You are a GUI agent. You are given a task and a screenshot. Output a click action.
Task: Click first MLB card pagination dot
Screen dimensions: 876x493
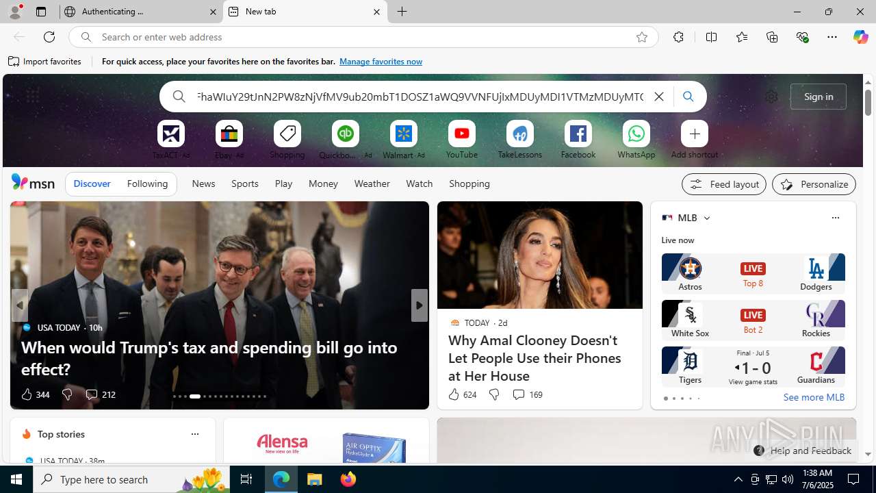click(x=665, y=399)
